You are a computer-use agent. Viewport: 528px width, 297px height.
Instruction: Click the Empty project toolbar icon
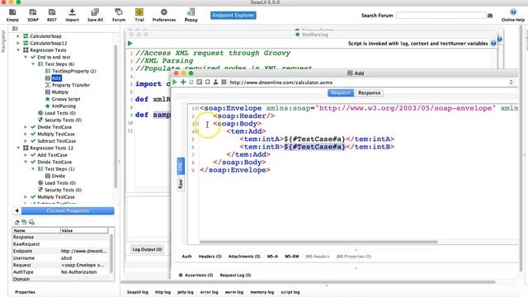[x=12, y=12]
